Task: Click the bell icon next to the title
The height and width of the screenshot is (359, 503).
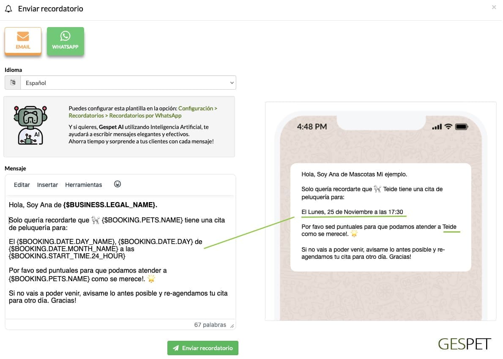Action: [x=8, y=8]
